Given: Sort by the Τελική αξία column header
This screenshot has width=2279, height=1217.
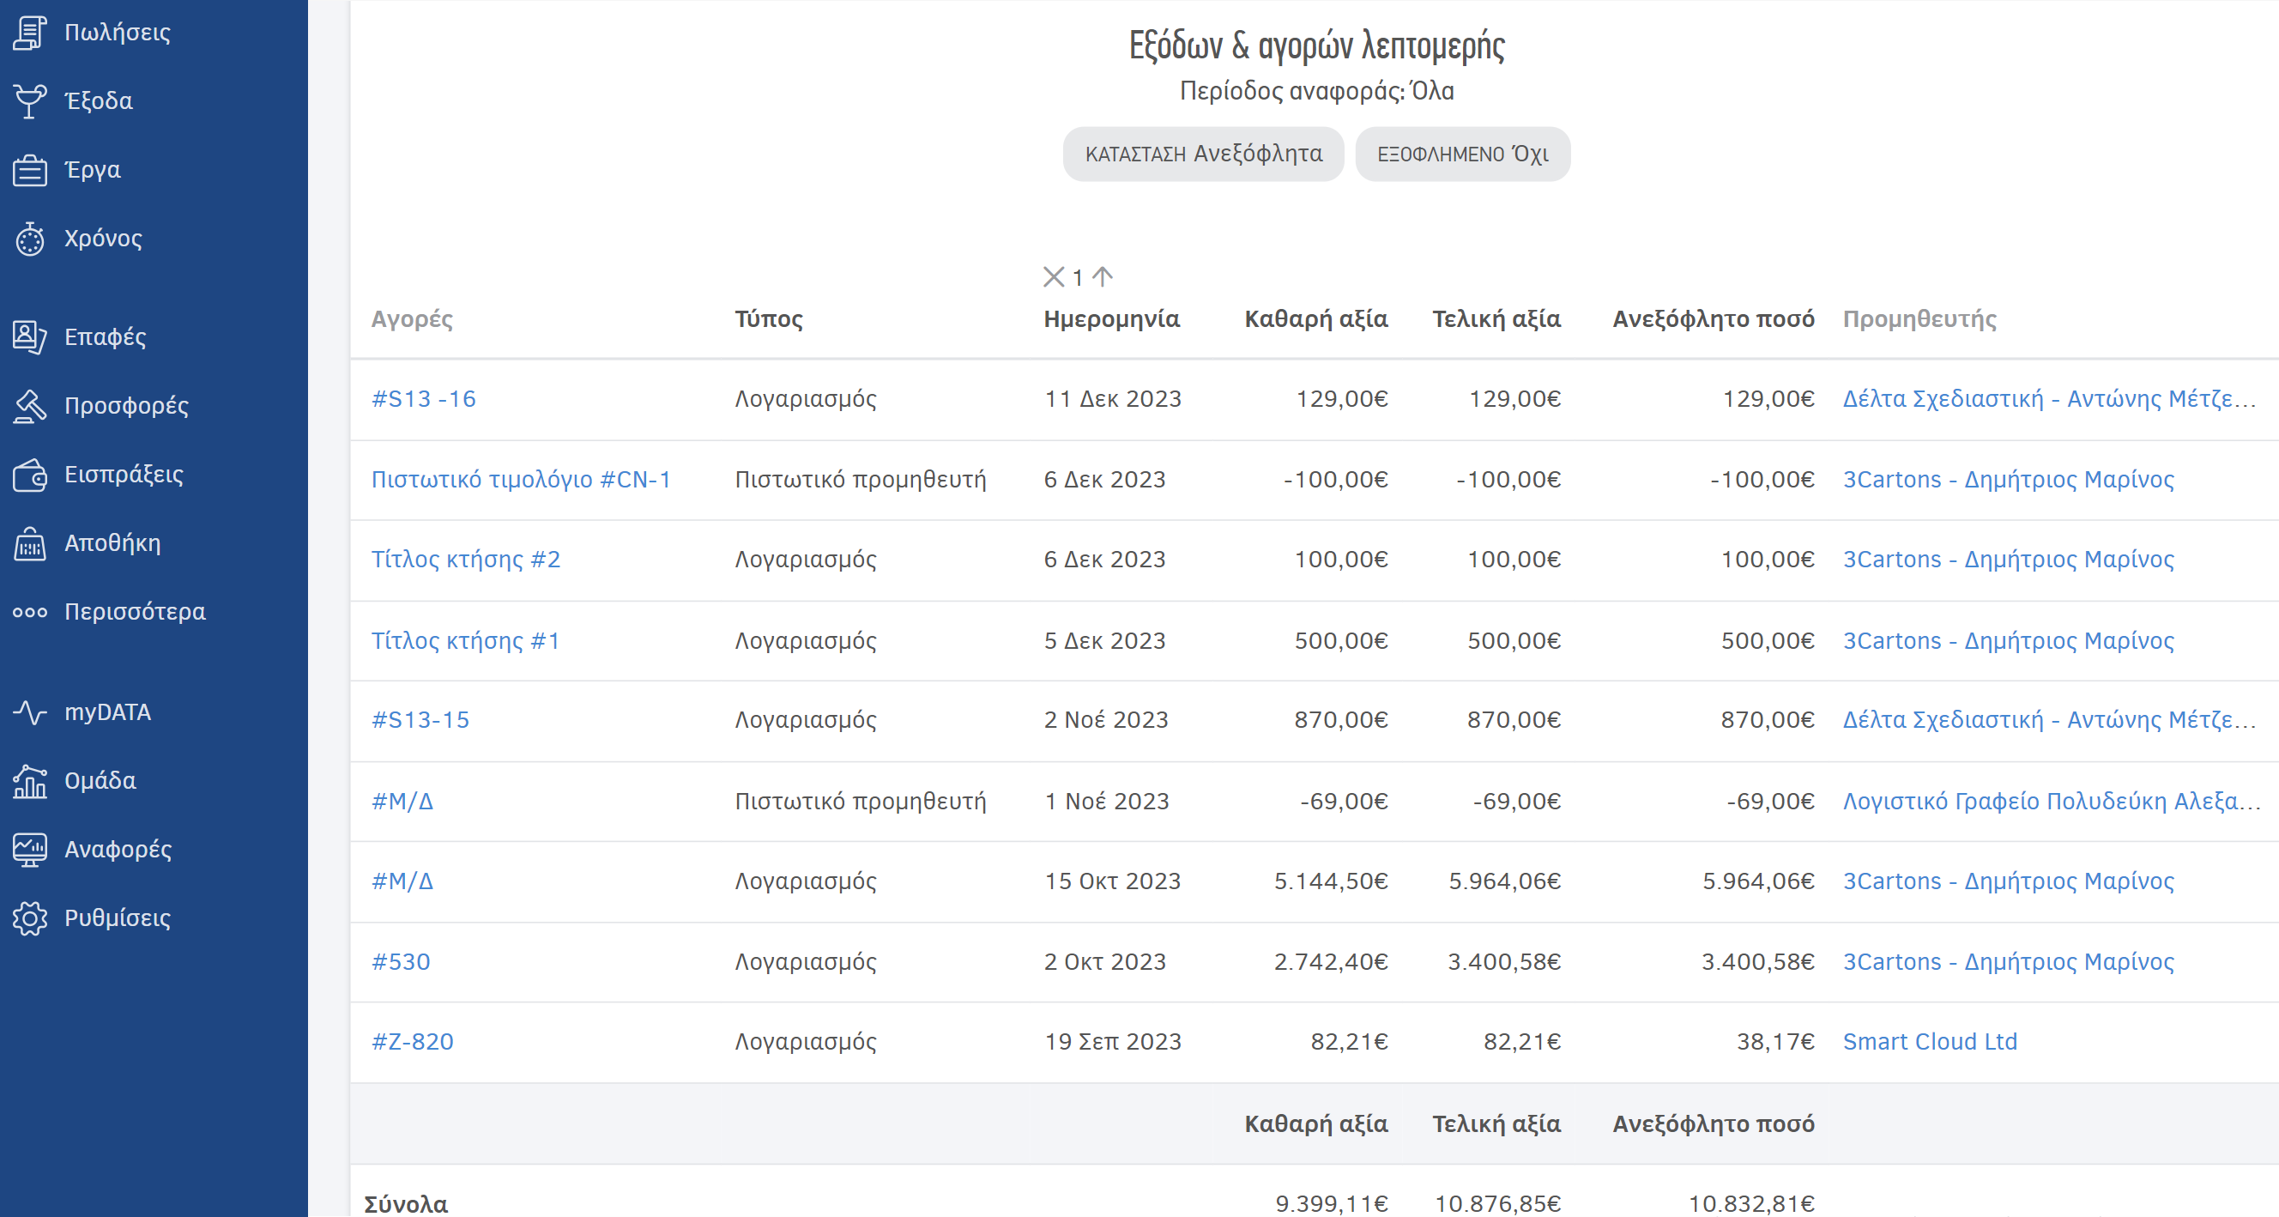Looking at the screenshot, I should [1496, 319].
